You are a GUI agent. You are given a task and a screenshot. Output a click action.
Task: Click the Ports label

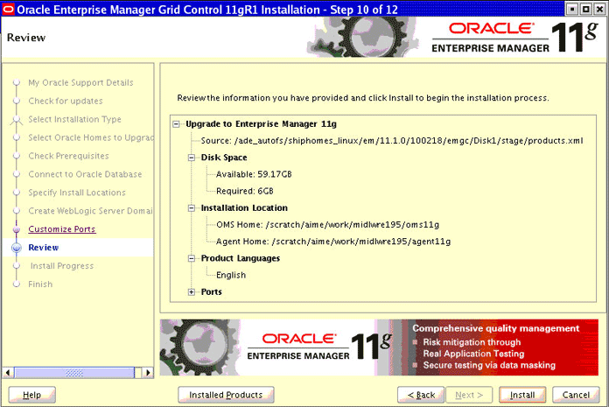[212, 292]
